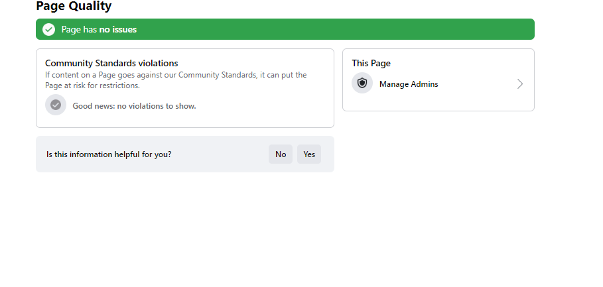
Task: Click the Community Standards violations heading
Action: (111, 63)
